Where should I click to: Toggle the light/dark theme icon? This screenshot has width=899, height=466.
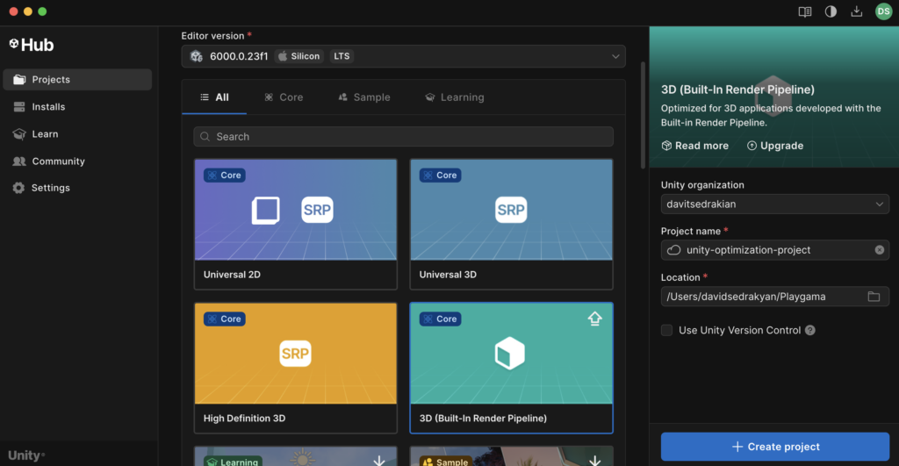[831, 11]
